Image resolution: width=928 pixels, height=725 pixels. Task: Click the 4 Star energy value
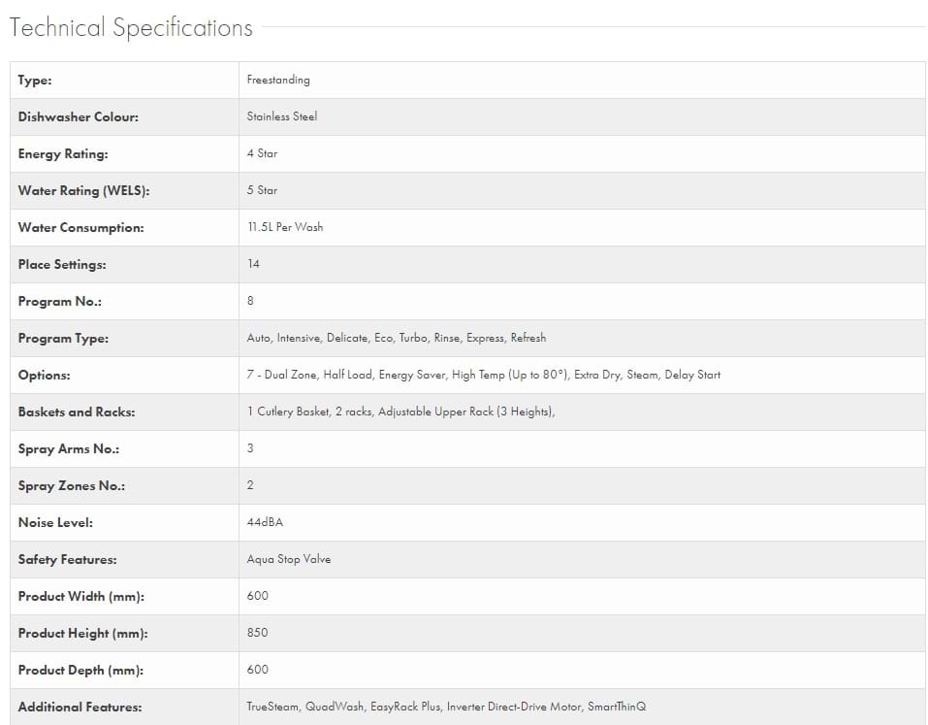(262, 154)
